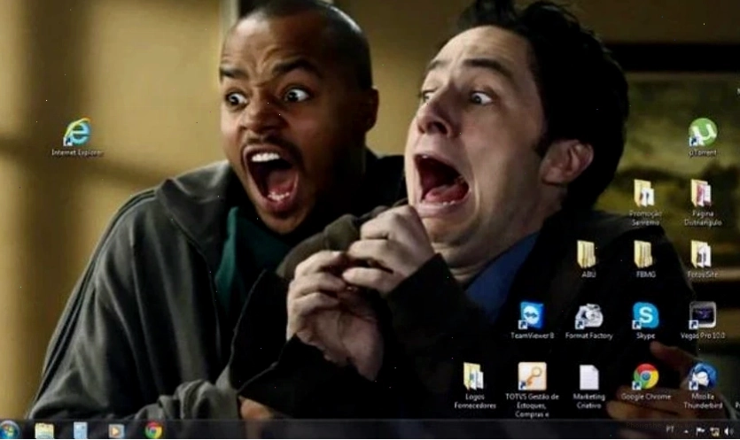
Task: Select the Internet Explorer desktop shortcut
Action: pyautogui.click(x=77, y=137)
